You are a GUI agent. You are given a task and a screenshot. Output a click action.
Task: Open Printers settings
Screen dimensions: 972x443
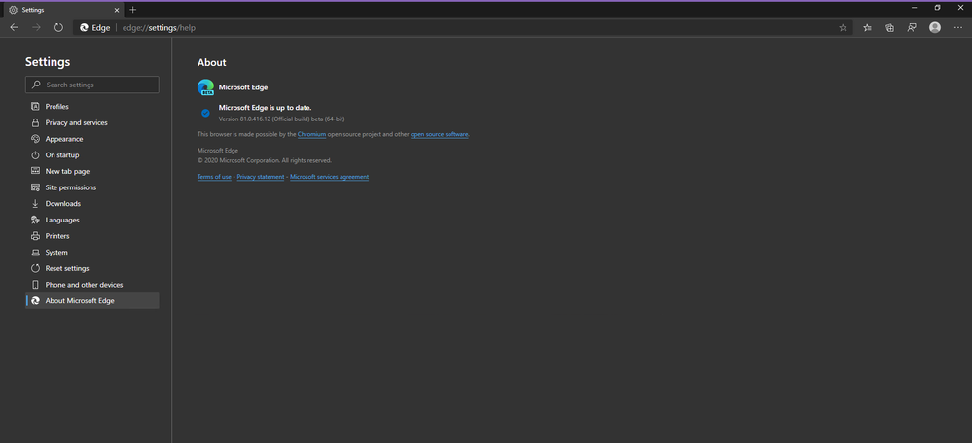tap(92, 236)
